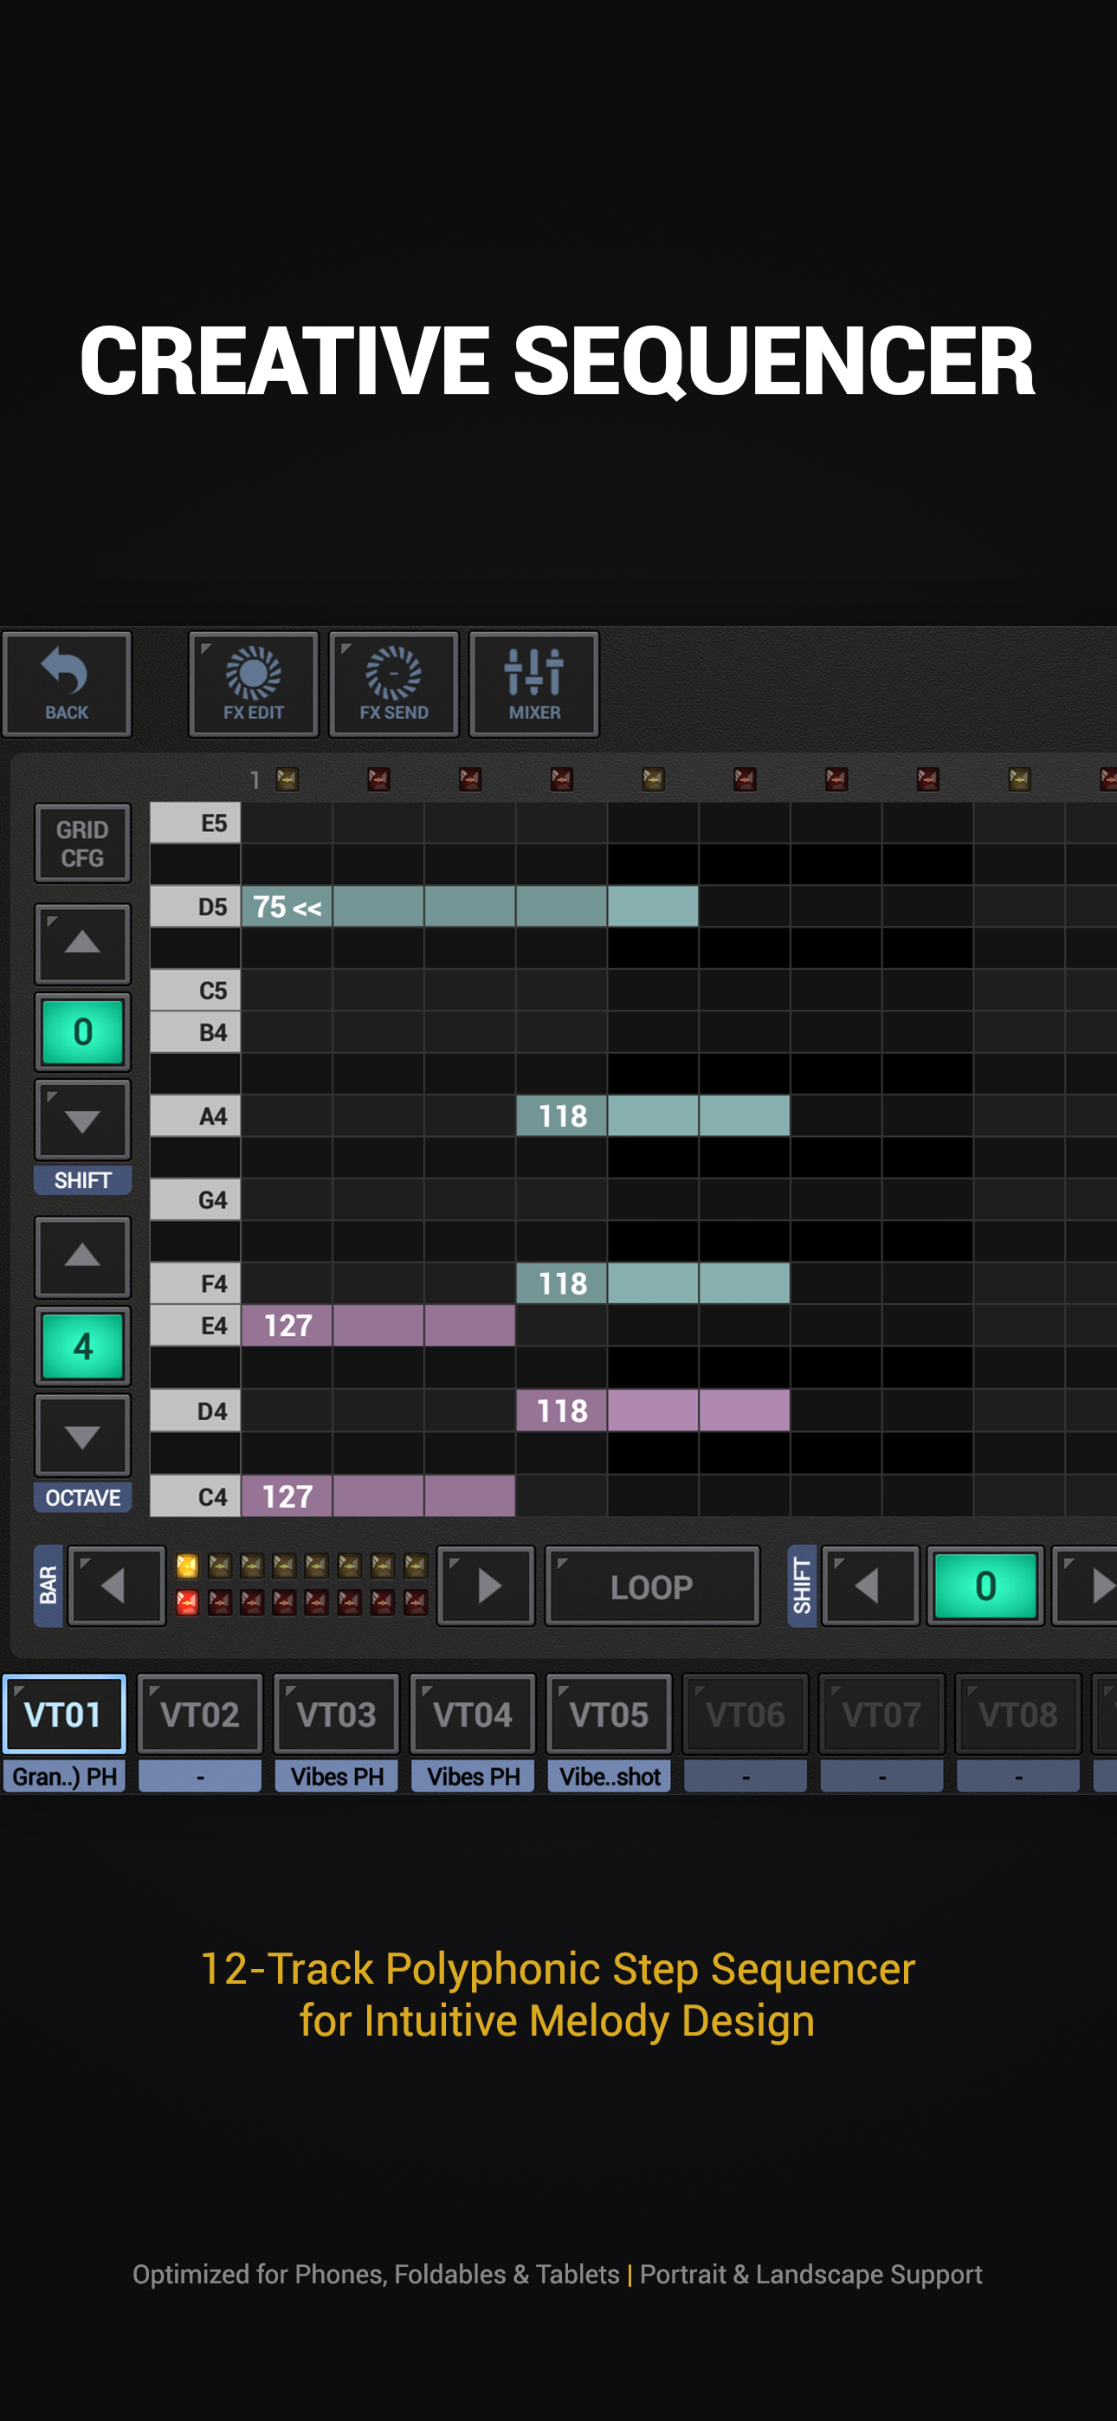Select the C4 note with velocity 127

pos(378,1495)
